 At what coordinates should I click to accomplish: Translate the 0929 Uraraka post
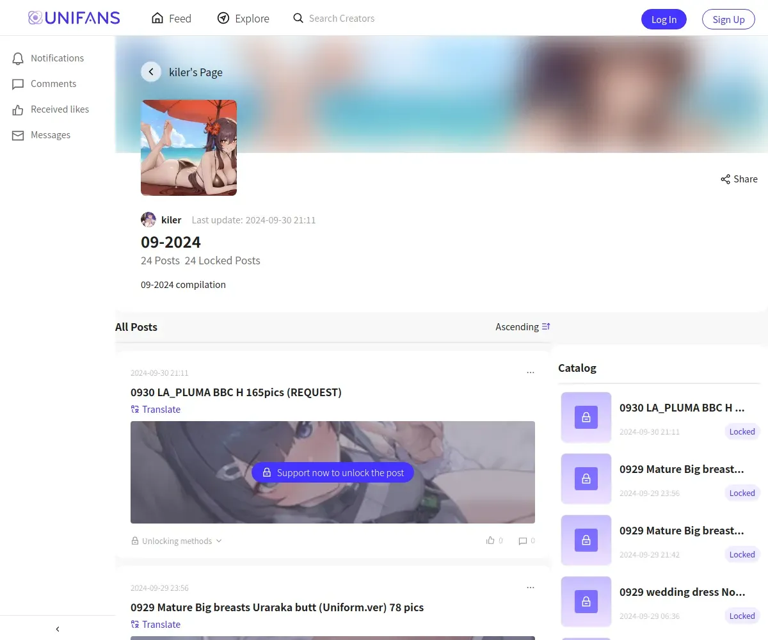156,625
